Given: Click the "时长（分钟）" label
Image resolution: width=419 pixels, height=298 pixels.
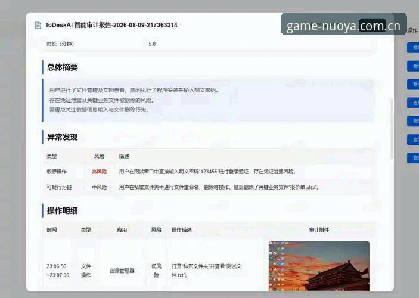Looking at the screenshot, I should [x=60, y=44].
